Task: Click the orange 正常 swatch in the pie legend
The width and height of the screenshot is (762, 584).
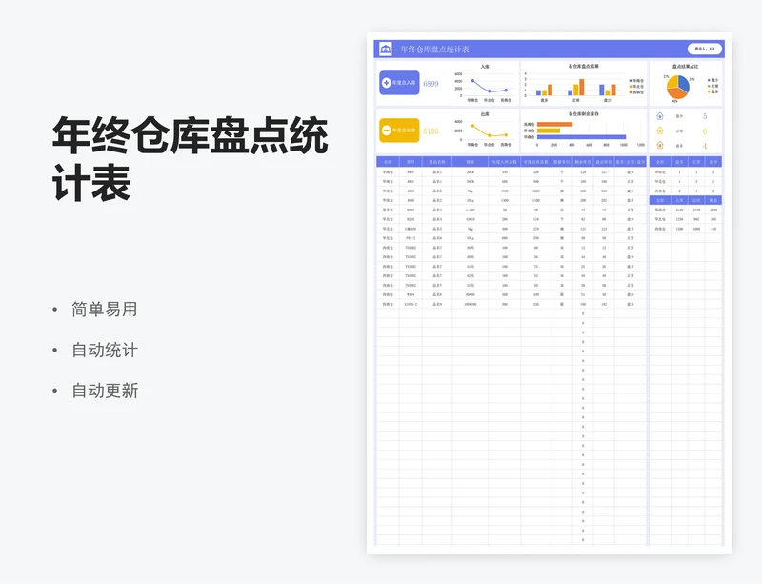Action: [x=709, y=86]
